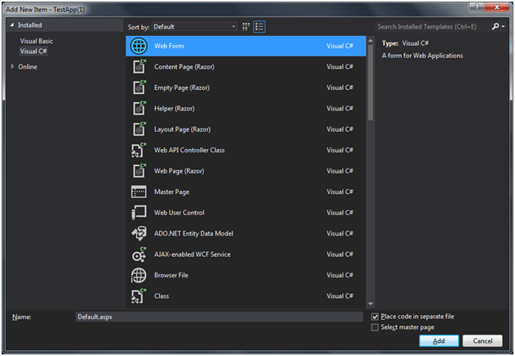Click the Browser File globe icon

coord(139,275)
